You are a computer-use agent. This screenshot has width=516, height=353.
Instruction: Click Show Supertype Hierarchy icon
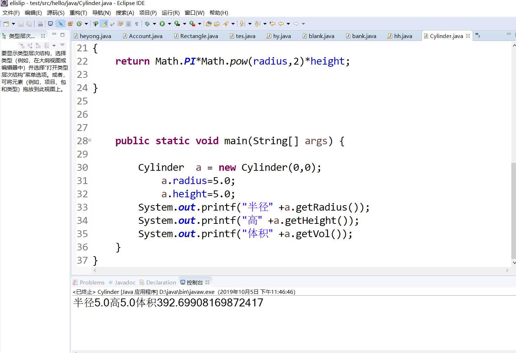pyautogui.click(x=30, y=46)
